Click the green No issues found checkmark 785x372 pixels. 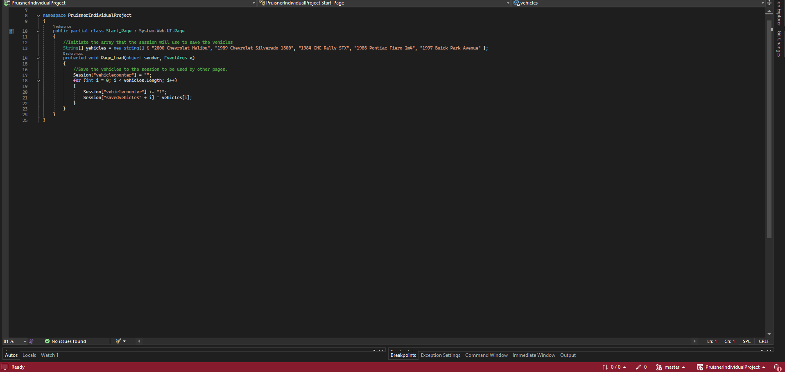click(47, 341)
